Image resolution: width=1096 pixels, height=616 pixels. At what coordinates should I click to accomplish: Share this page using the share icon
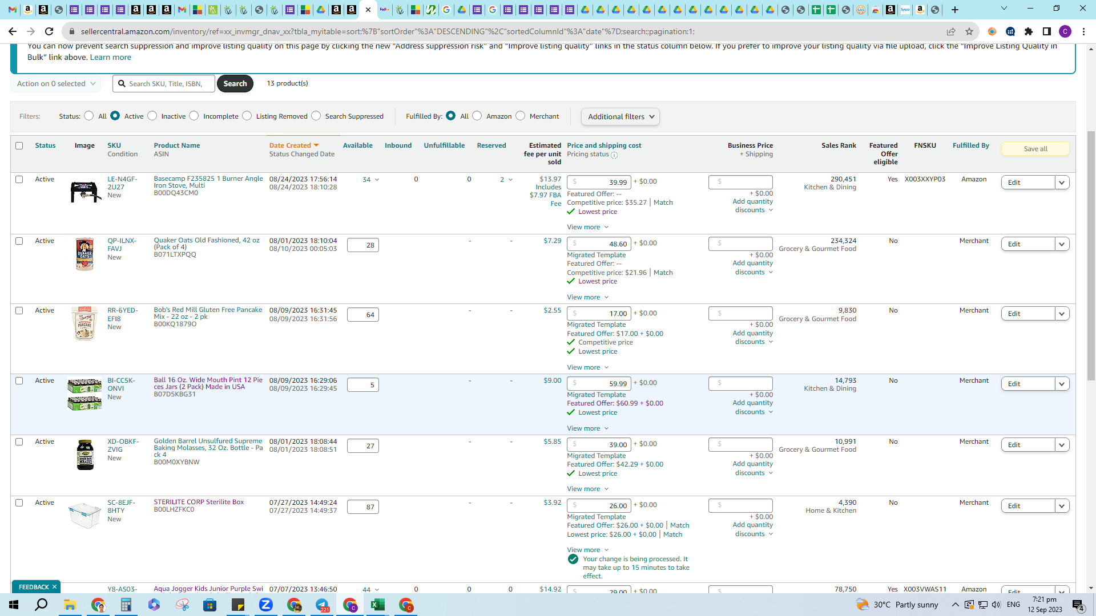point(951,31)
